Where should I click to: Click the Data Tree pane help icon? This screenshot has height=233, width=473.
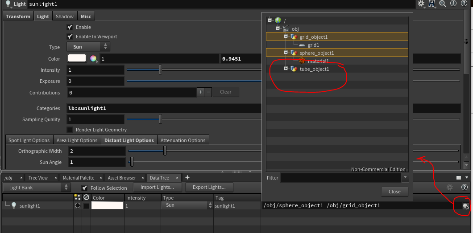point(465,188)
